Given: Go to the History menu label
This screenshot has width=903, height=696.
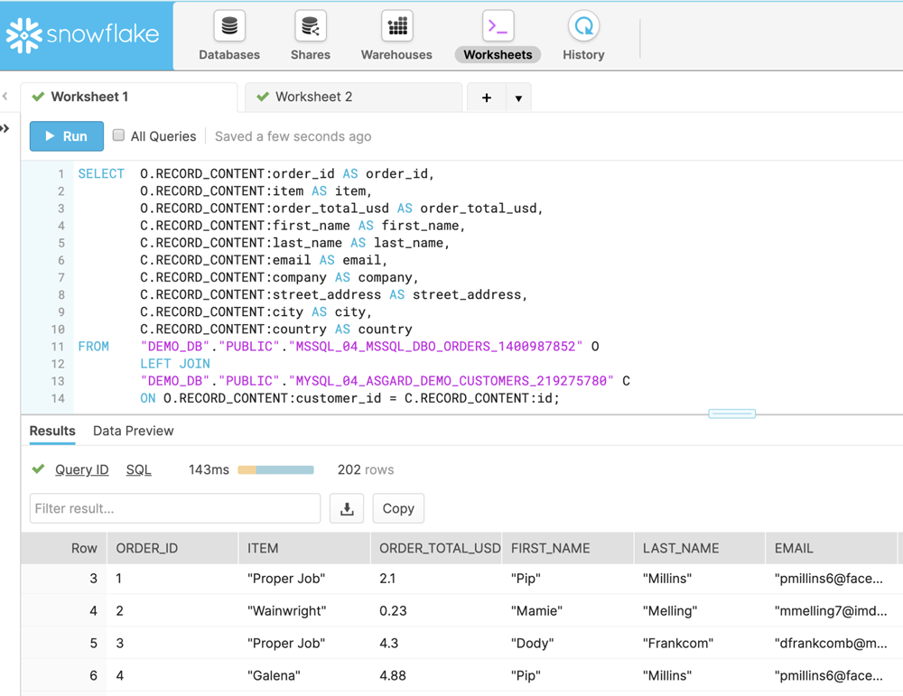Looking at the screenshot, I should pos(583,55).
